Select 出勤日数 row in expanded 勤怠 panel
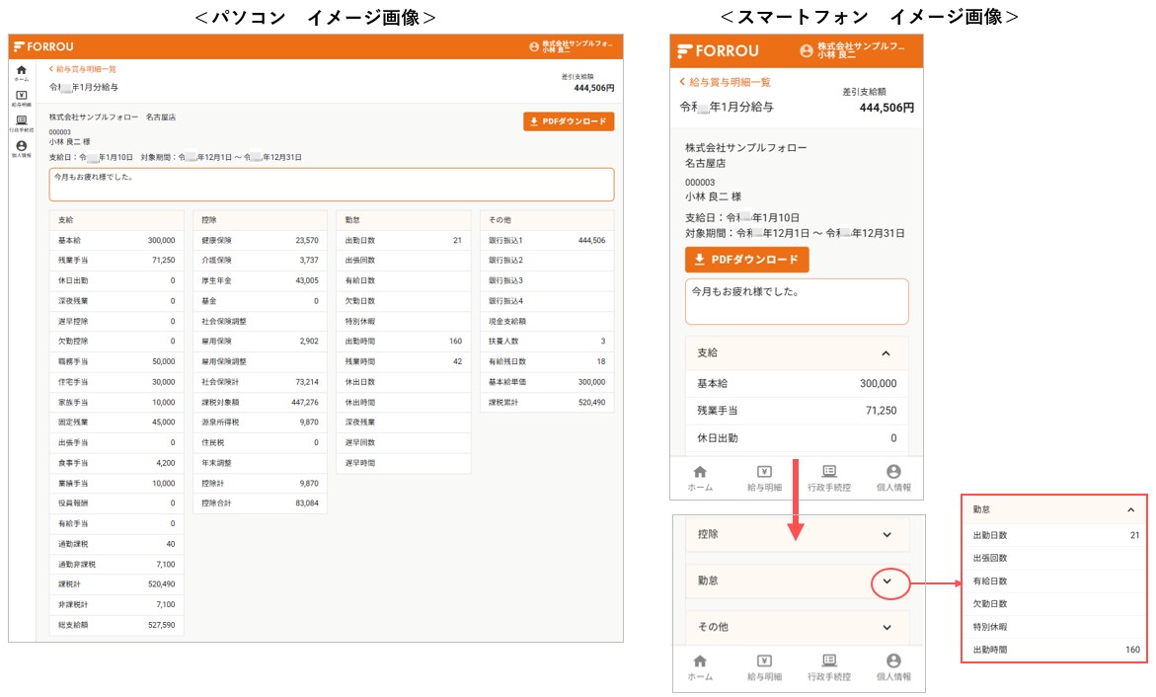 (1055, 535)
